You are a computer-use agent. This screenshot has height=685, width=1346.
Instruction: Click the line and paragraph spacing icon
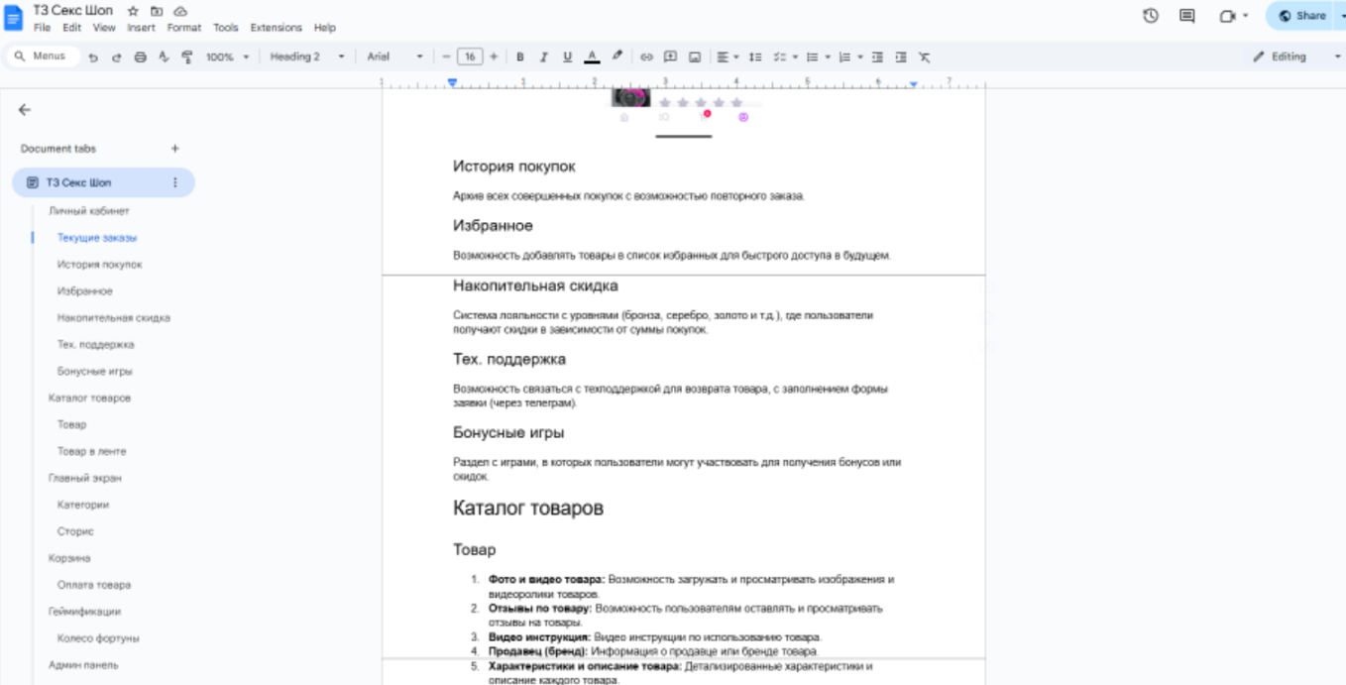(x=755, y=57)
